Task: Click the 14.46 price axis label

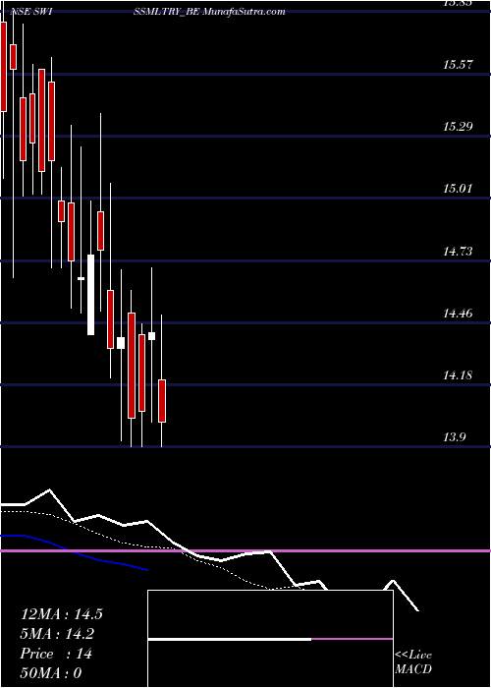Action: tap(458, 314)
